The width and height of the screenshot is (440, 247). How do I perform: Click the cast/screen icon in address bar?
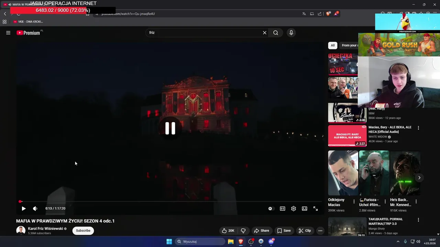coord(312,14)
